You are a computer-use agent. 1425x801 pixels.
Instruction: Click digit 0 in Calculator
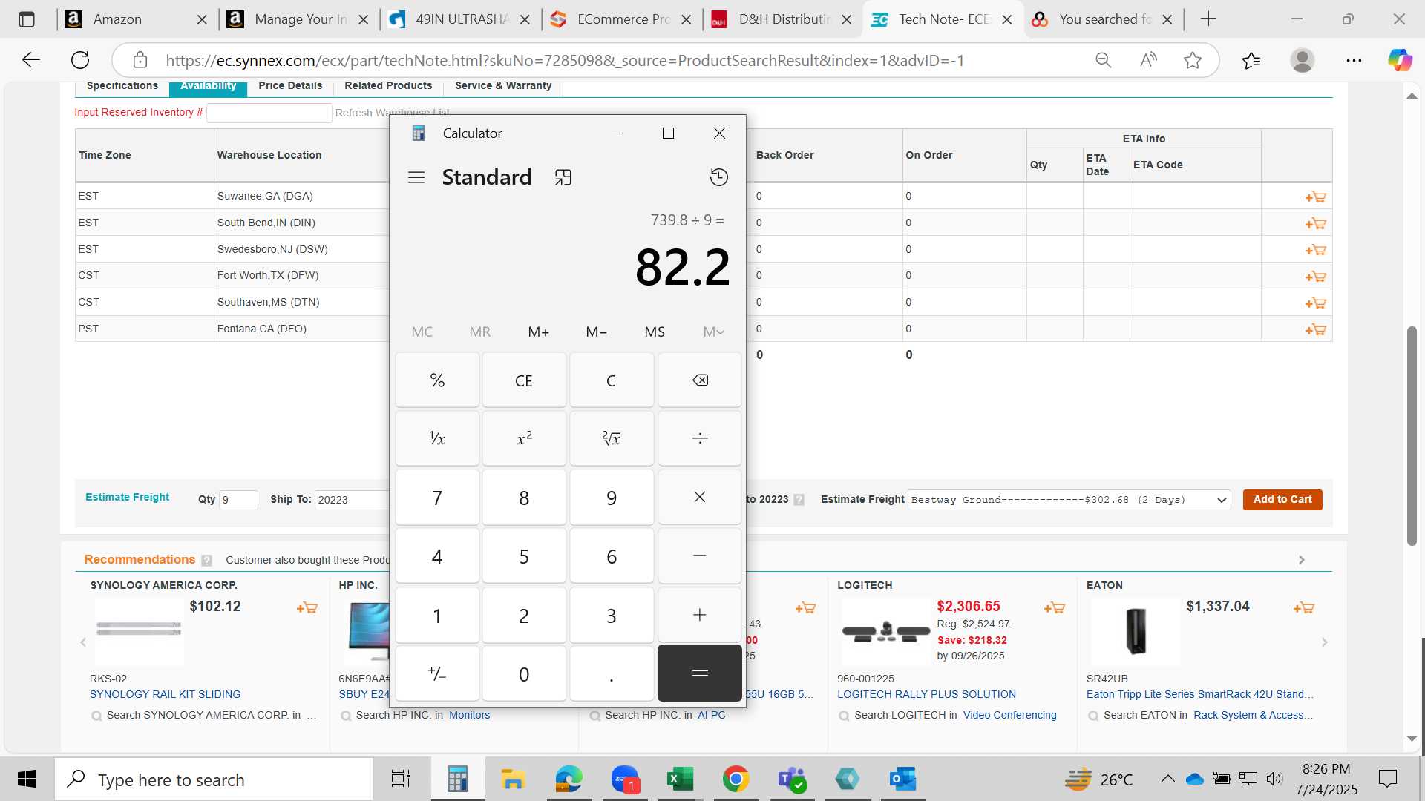[524, 673]
